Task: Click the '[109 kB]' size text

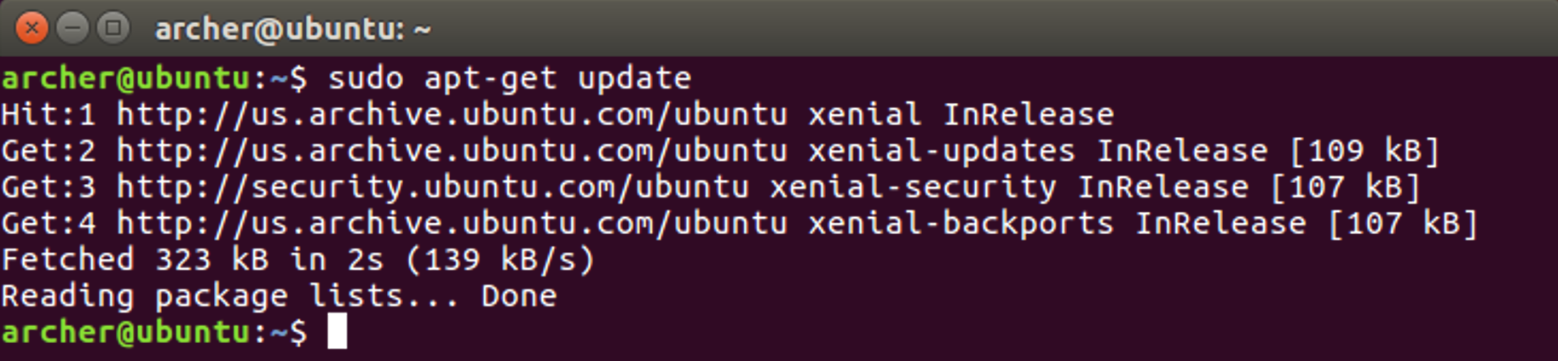Action: pyautogui.click(x=1365, y=151)
